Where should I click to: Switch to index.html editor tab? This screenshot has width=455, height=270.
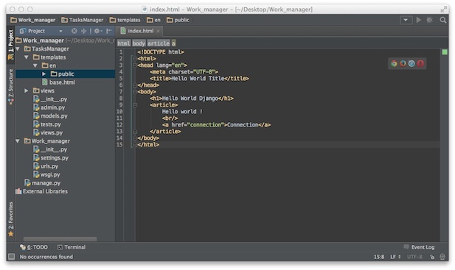pos(140,31)
